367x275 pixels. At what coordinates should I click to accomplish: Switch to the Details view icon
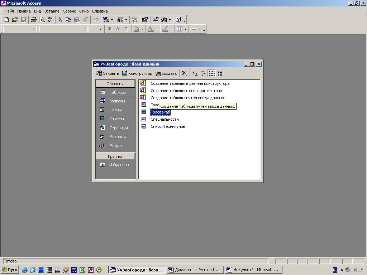click(x=220, y=73)
